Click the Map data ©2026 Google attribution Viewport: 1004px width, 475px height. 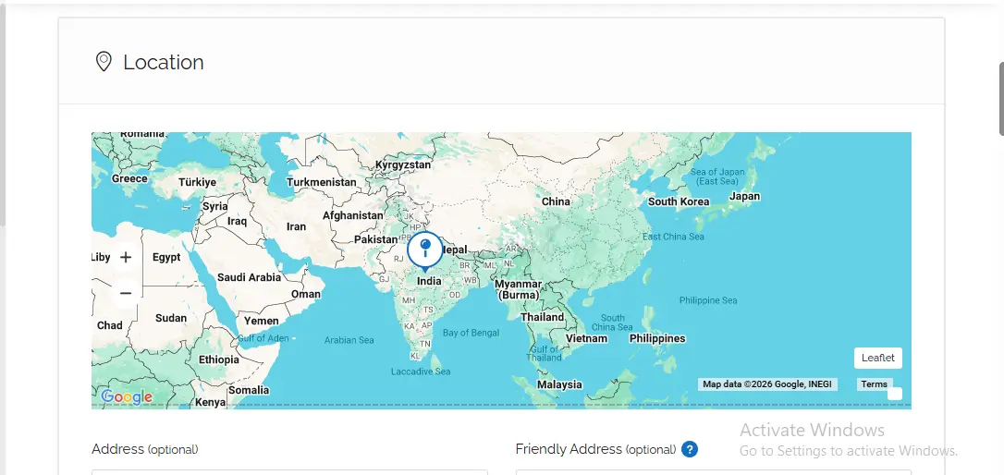[x=767, y=384]
